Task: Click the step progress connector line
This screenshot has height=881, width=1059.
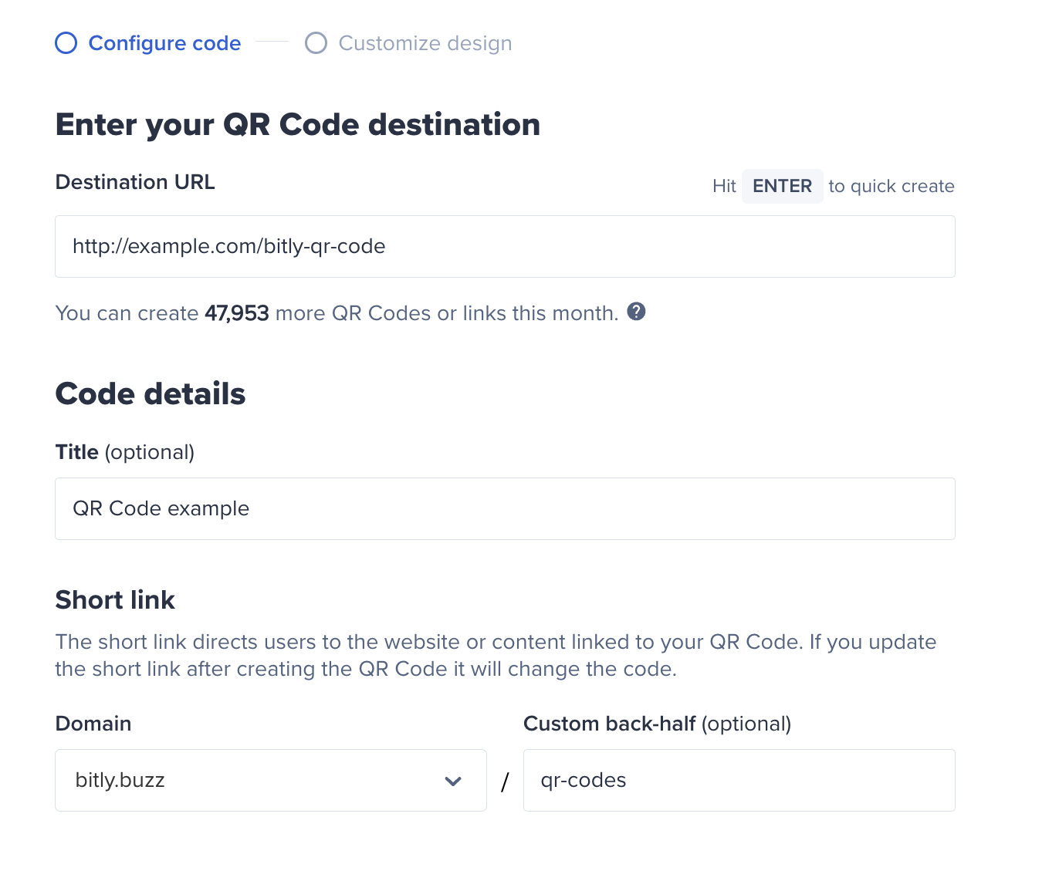Action: [x=272, y=43]
